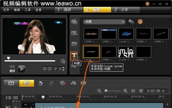Open the record/capture option film reel icon
This screenshot has width=172, height=108.
[x=63, y=83]
